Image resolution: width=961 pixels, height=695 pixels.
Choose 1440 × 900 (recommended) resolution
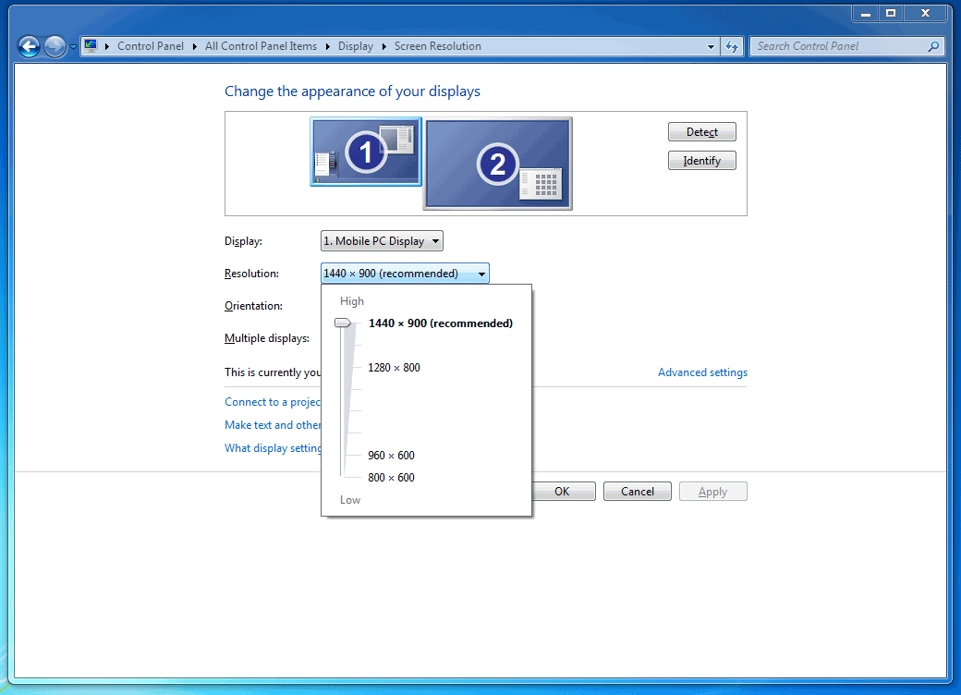coord(440,323)
